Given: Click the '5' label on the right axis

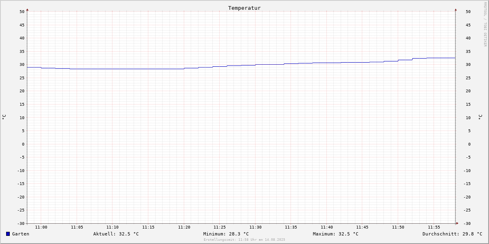Looking at the screenshot, I should pos(469,131).
